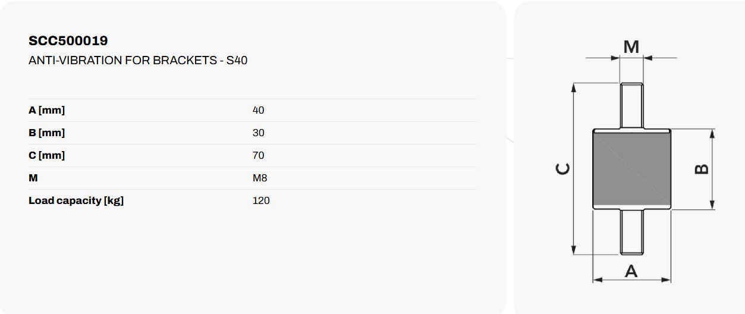Click the 120 load capacity value
This screenshot has height=314, width=745.
[261, 200]
